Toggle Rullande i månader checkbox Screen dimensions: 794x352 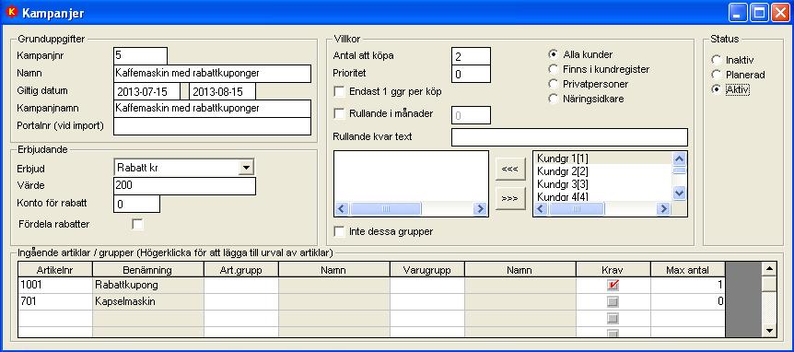pyautogui.click(x=339, y=113)
